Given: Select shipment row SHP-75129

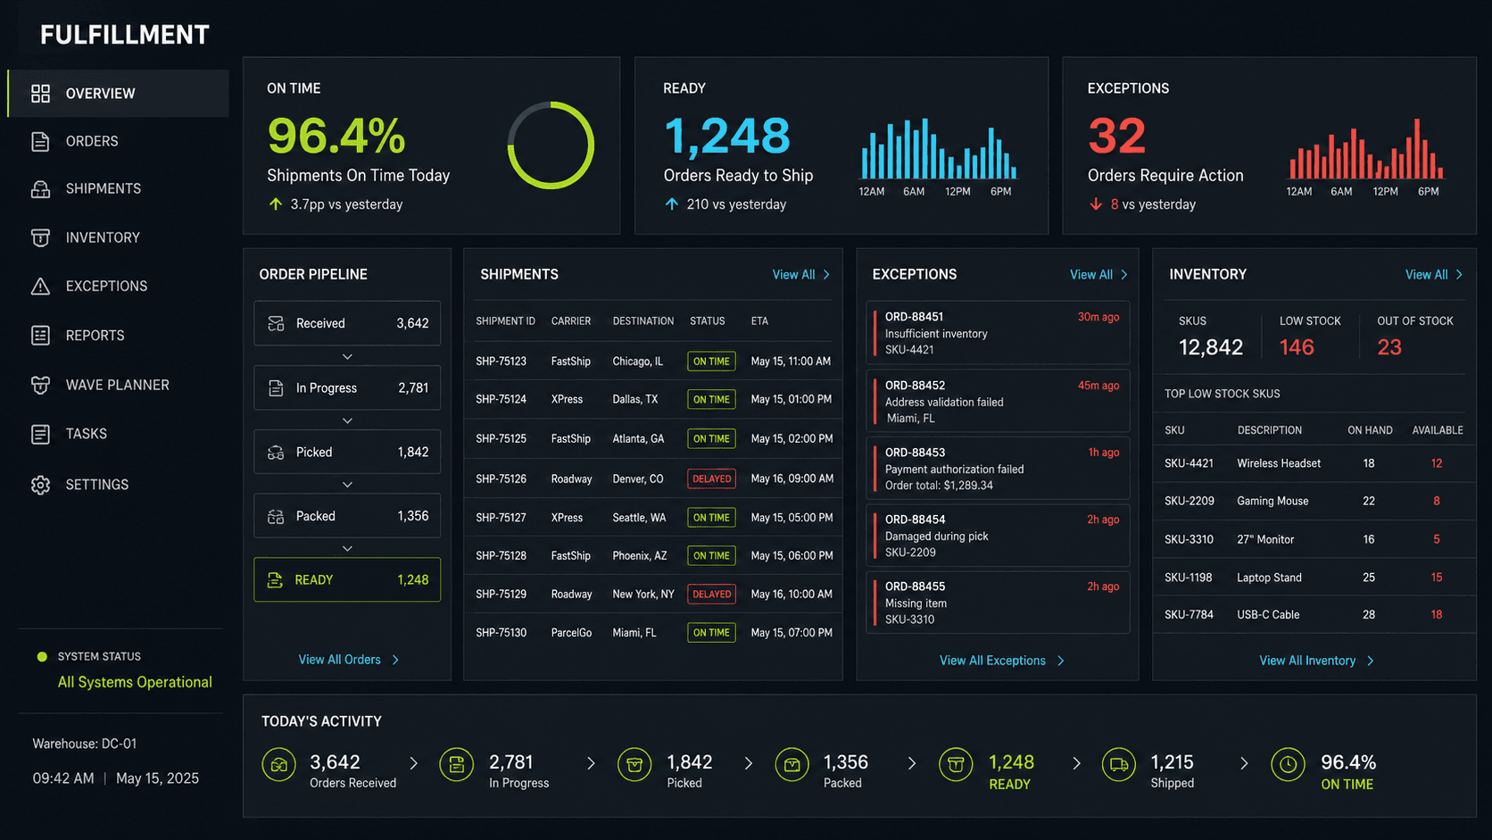Looking at the screenshot, I should 653,595.
